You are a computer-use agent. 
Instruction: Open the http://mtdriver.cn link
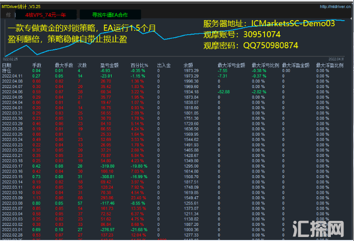[335, 7]
